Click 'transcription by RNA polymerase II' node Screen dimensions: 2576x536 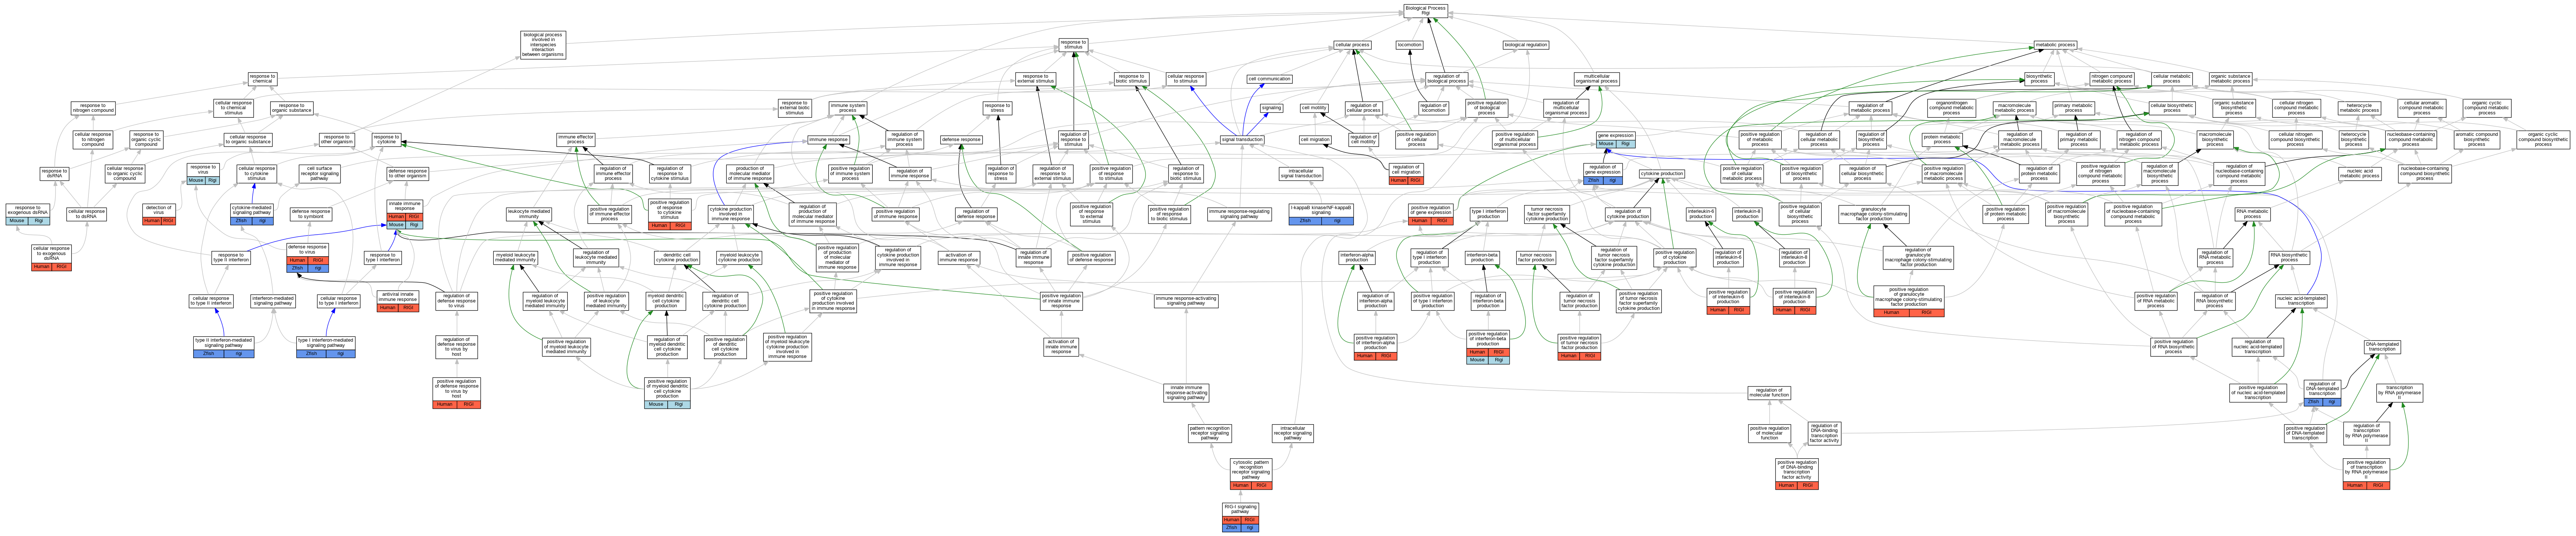[2399, 393]
